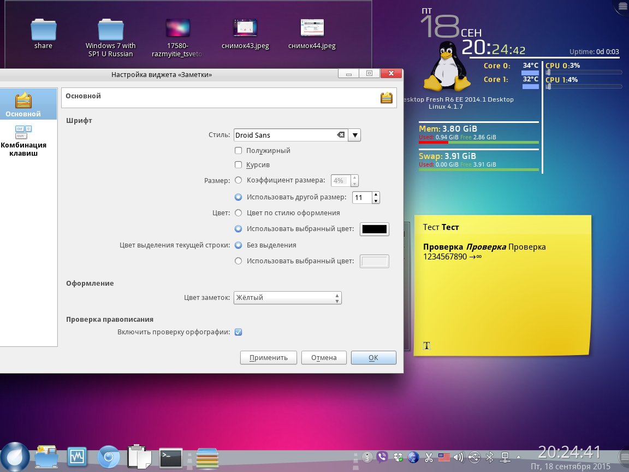This screenshot has height=472, width=629.
Task: Open the volume control tray icon
Action: point(458,457)
